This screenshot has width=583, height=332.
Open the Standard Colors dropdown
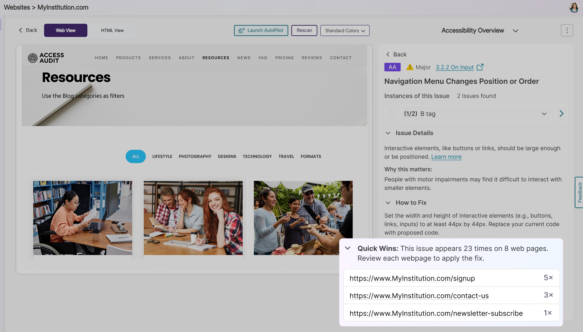[345, 30]
